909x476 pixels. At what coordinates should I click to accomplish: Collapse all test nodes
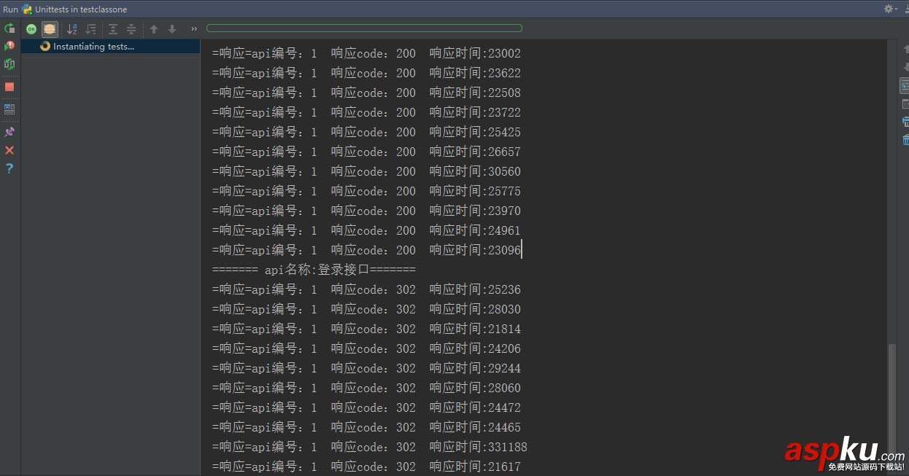[130, 29]
